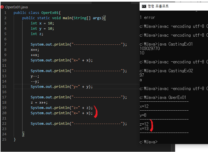Click the main method declaration on line 2
The height and width of the screenshot is (152, 208).
(64, 18)
